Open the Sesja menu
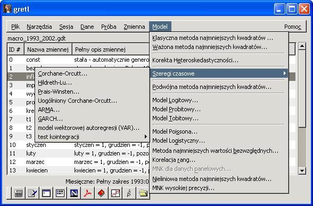This screenshot has height=206, width=313. click(66, 27)
